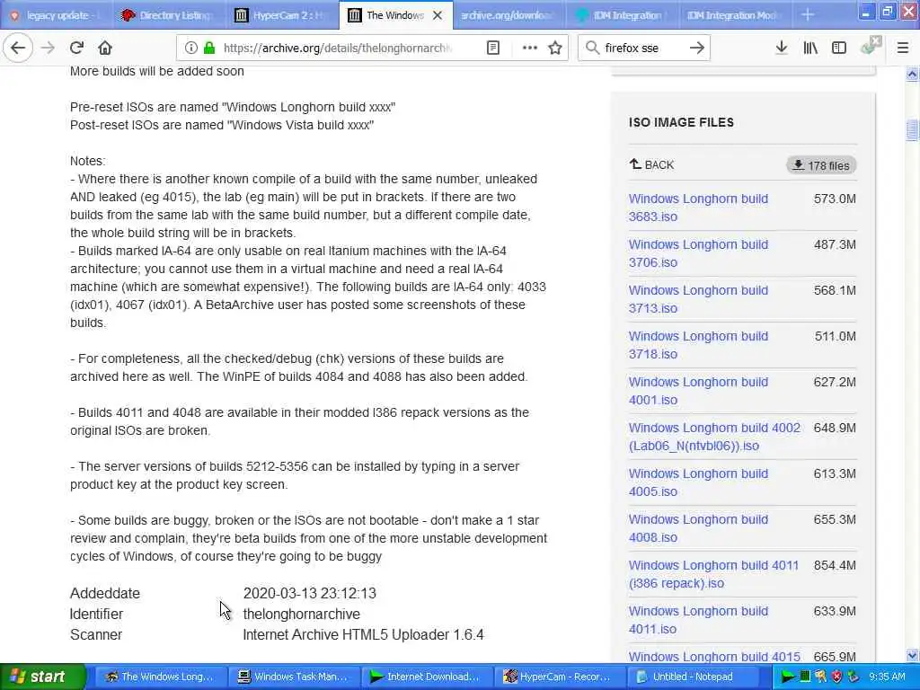The height and width of the screenshot is (690, 920).
Task: Open Windows Task Manager from taskbar
Action: pyautogui.click(x=292, y=677)
